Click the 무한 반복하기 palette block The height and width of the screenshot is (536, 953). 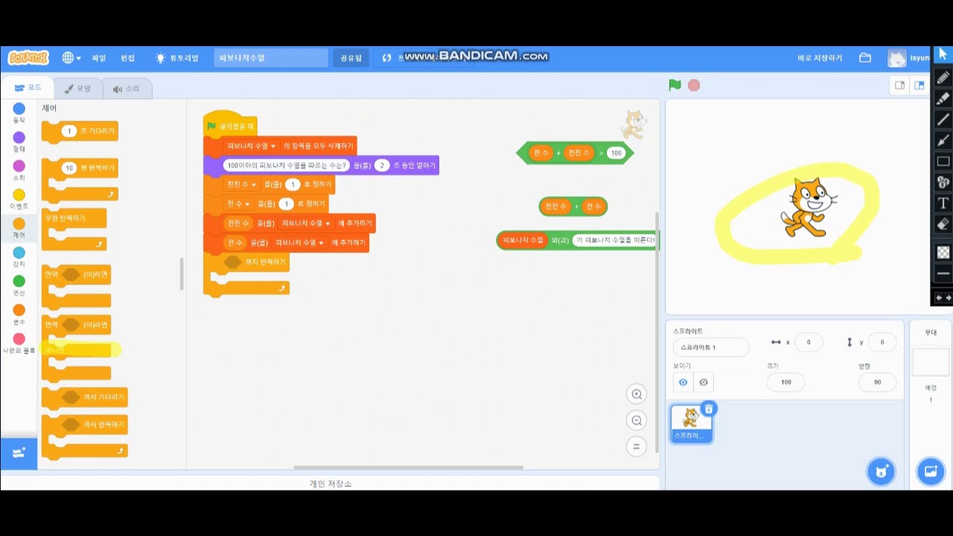[74, 229]
